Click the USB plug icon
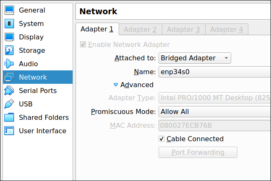The height and width of the screenshot is (181, 271). (9, 104)
